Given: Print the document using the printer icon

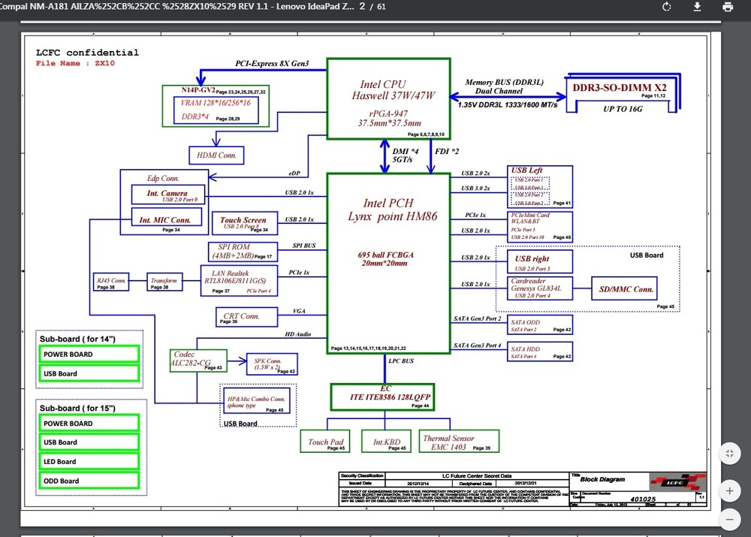Looking at the screenshot, I should click(728, 7).
